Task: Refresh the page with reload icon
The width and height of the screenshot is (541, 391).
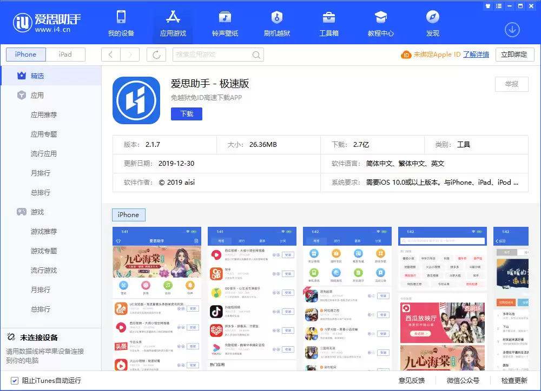Action: pos(156,55)
